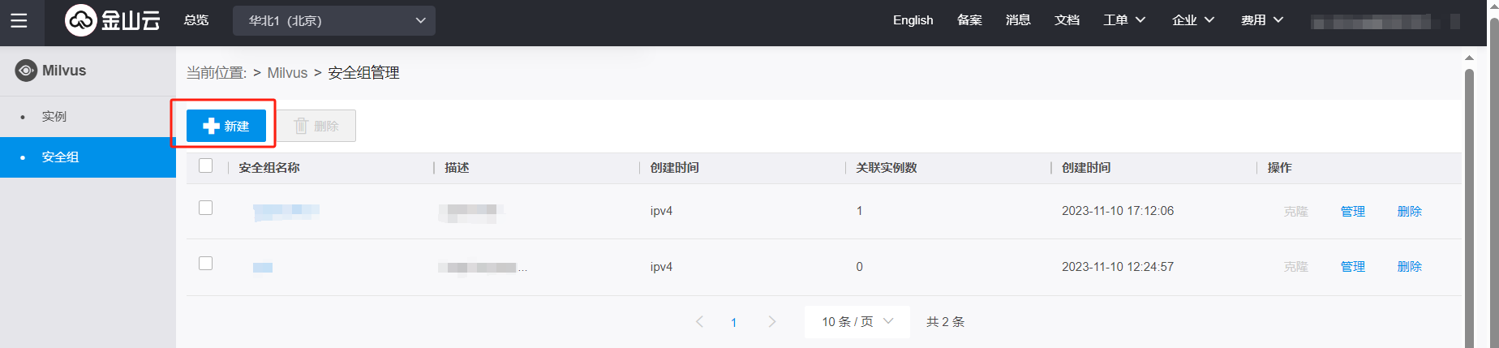Click the Milvus eye icon in sidebar
Image resolution: width=1499 pixels, height=348 pixels.
coord(26,71)
